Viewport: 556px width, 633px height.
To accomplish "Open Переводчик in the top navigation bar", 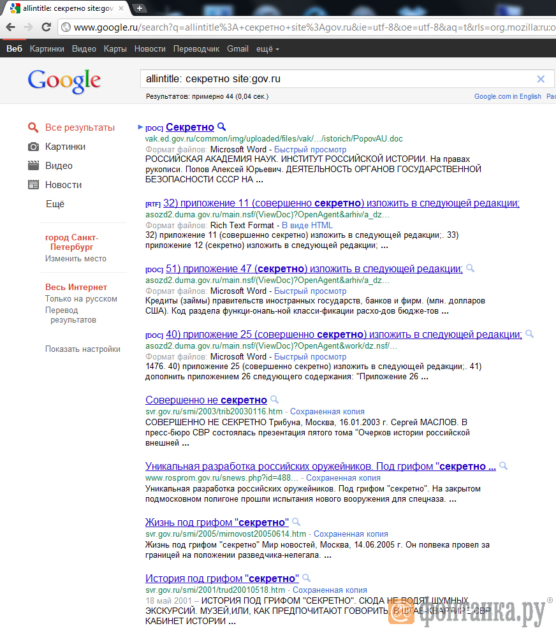I will [196, 49].
